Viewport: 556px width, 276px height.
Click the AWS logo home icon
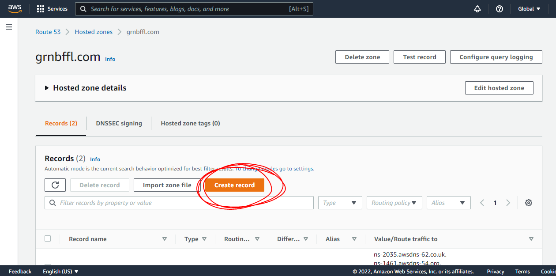click(15, 9)
